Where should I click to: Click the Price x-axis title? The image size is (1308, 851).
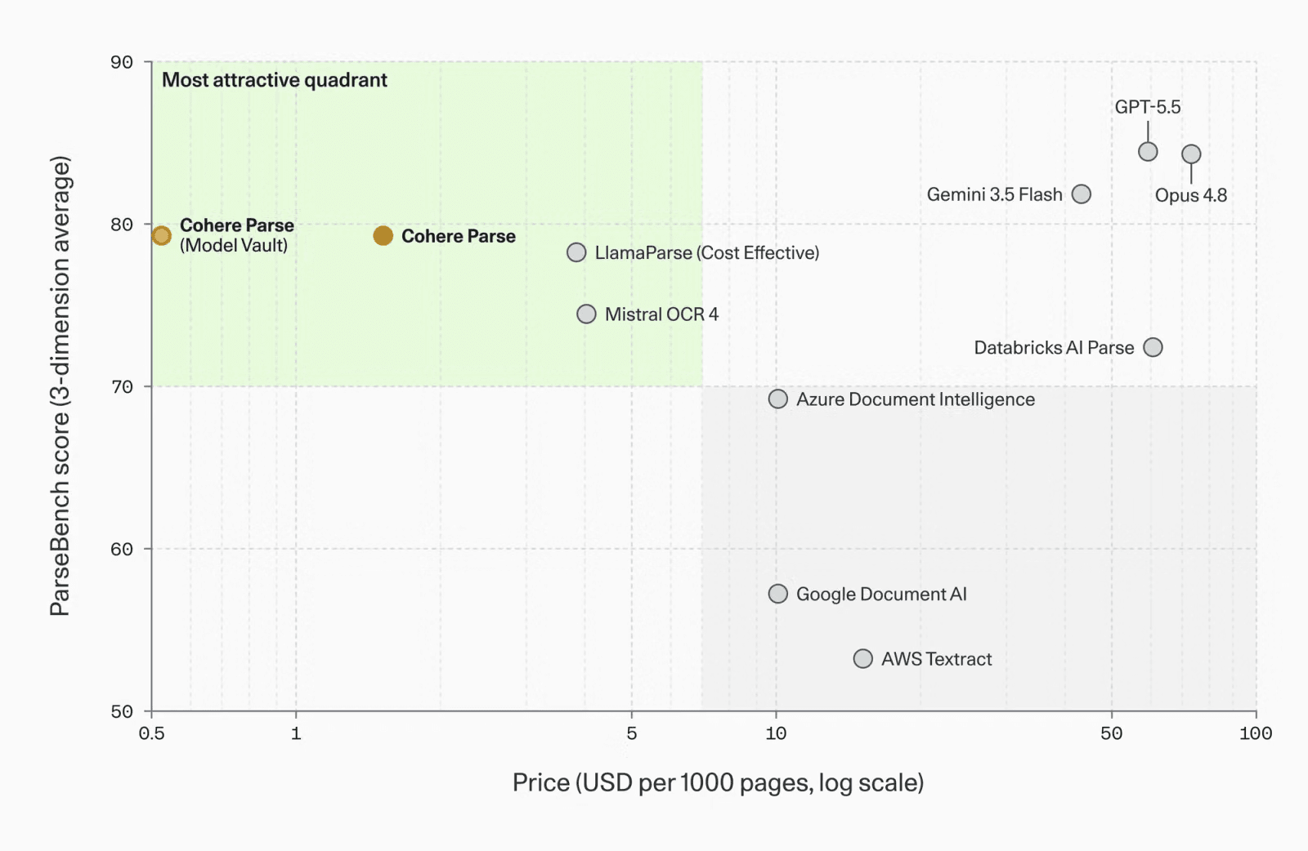[718, 782]
